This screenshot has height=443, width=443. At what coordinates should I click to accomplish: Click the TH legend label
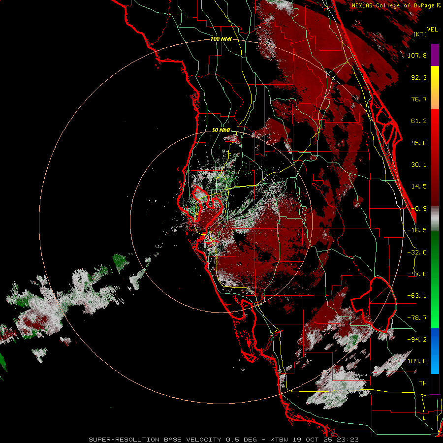[423, 383]
